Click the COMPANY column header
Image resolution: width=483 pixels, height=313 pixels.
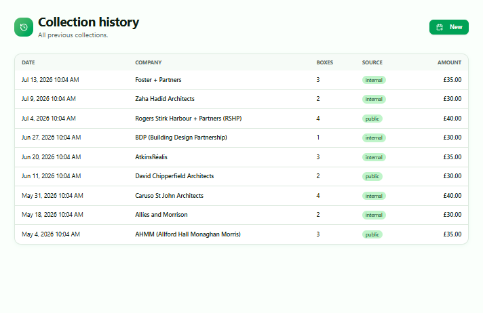click(148, 62)
